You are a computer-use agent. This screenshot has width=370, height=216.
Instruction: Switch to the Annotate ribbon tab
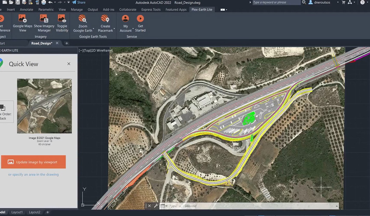pos(26,9)
